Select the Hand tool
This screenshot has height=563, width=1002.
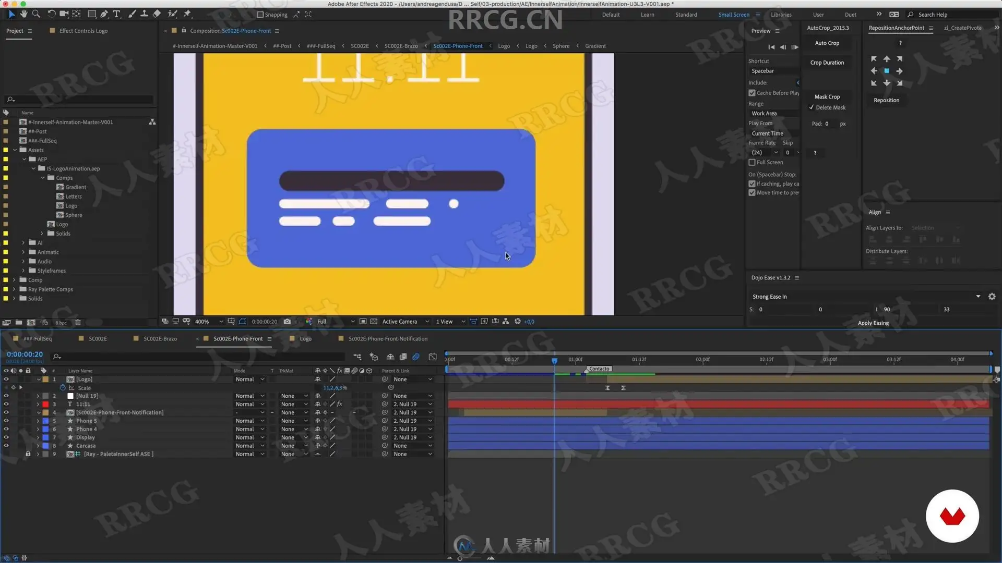(23, 14)
